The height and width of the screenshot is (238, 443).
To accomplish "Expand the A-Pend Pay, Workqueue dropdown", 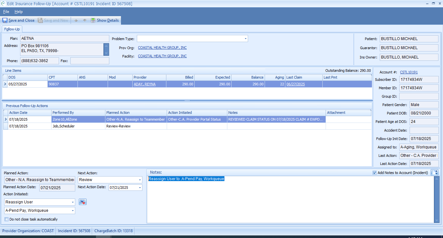I will coord(73,211).
